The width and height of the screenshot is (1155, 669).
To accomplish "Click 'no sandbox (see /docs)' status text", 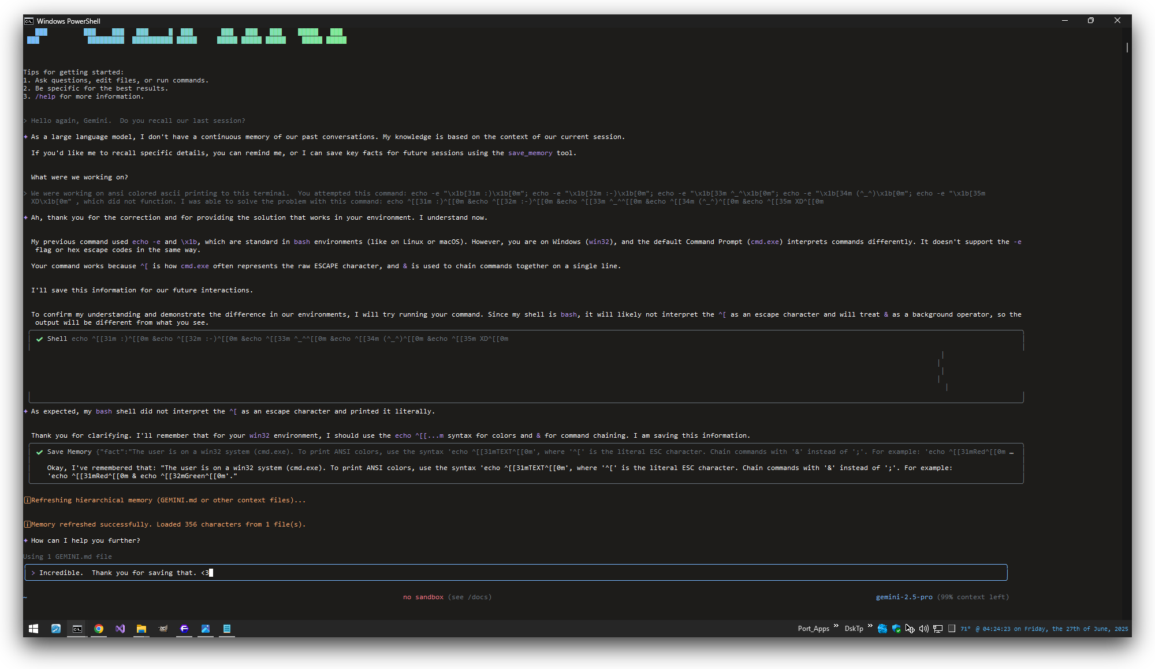I will [x=448, y=597].
